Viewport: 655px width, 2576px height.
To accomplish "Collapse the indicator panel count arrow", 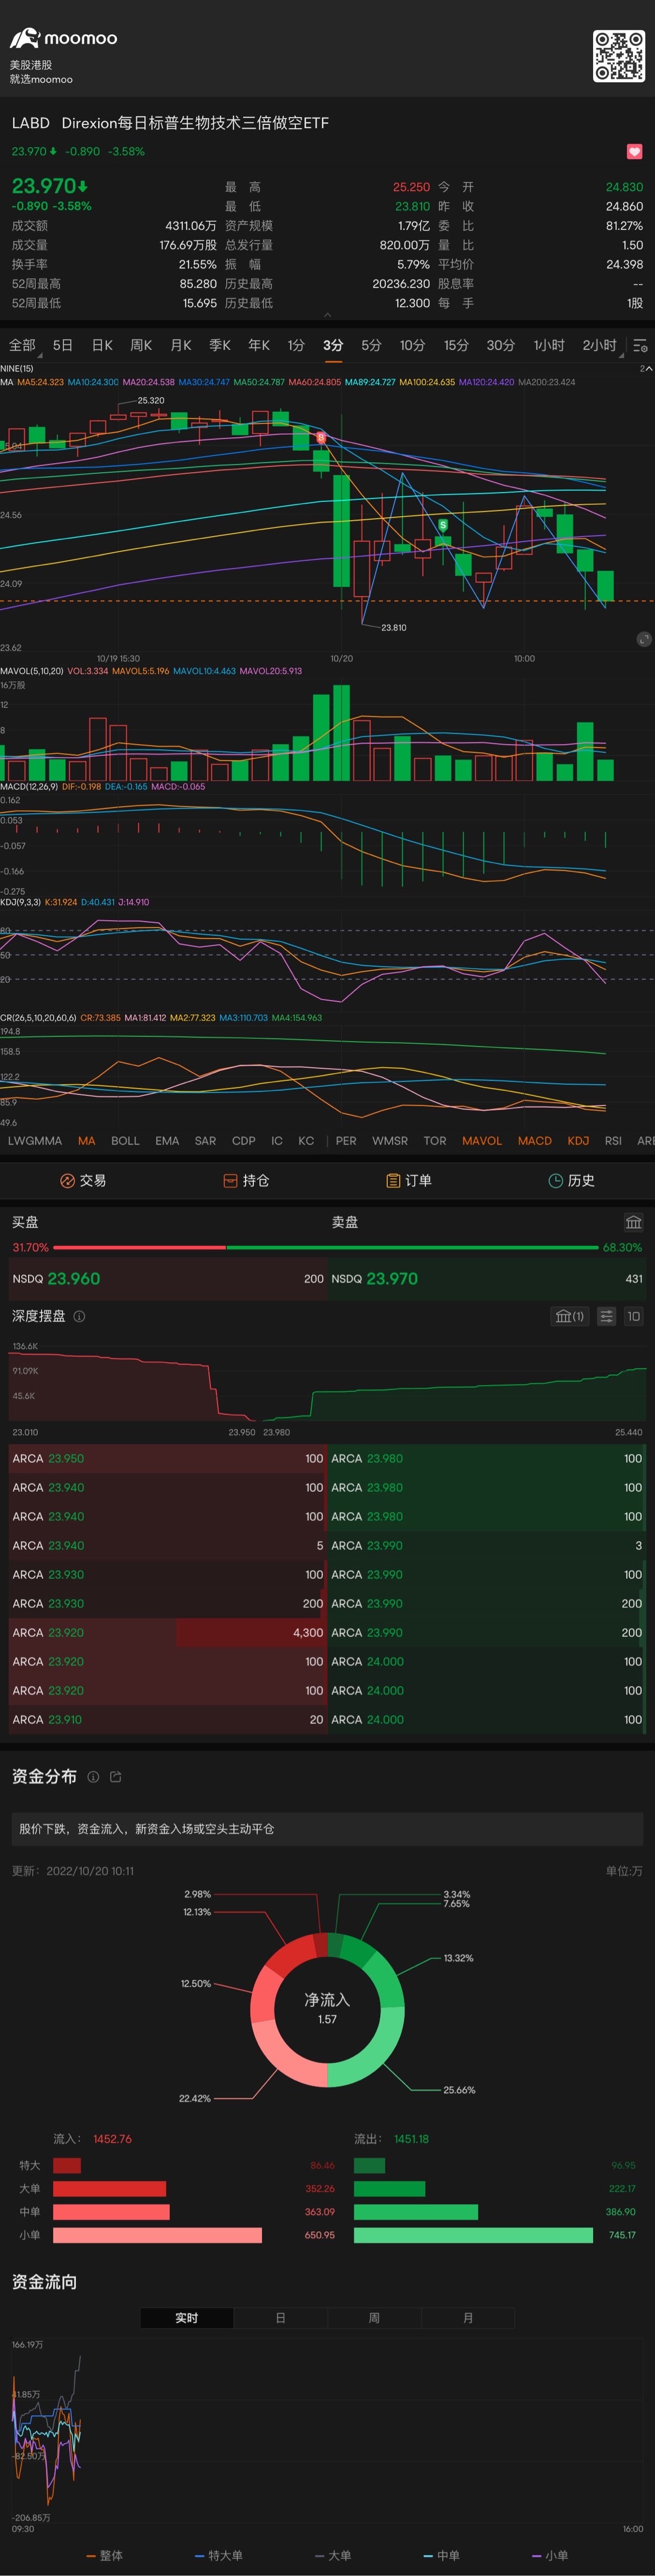I will pyautogui.click(x=647, y=369).
